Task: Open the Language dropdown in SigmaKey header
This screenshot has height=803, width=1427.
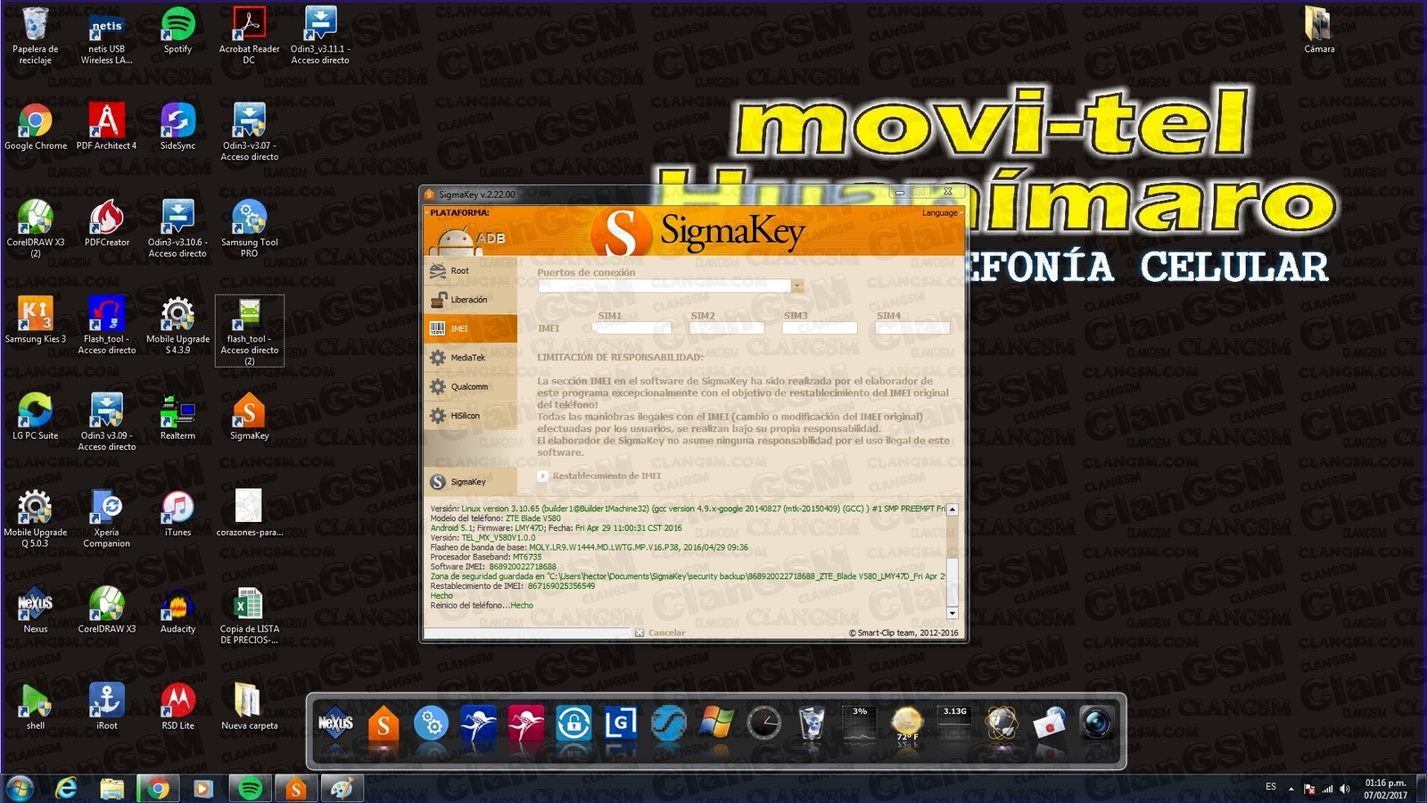Action: tap(940, 212)
